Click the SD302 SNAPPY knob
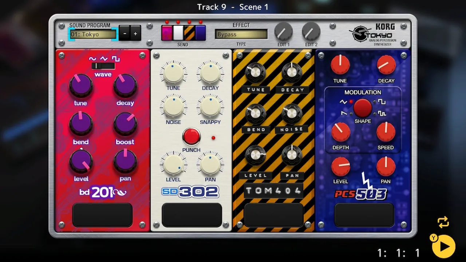 [210, 107]
